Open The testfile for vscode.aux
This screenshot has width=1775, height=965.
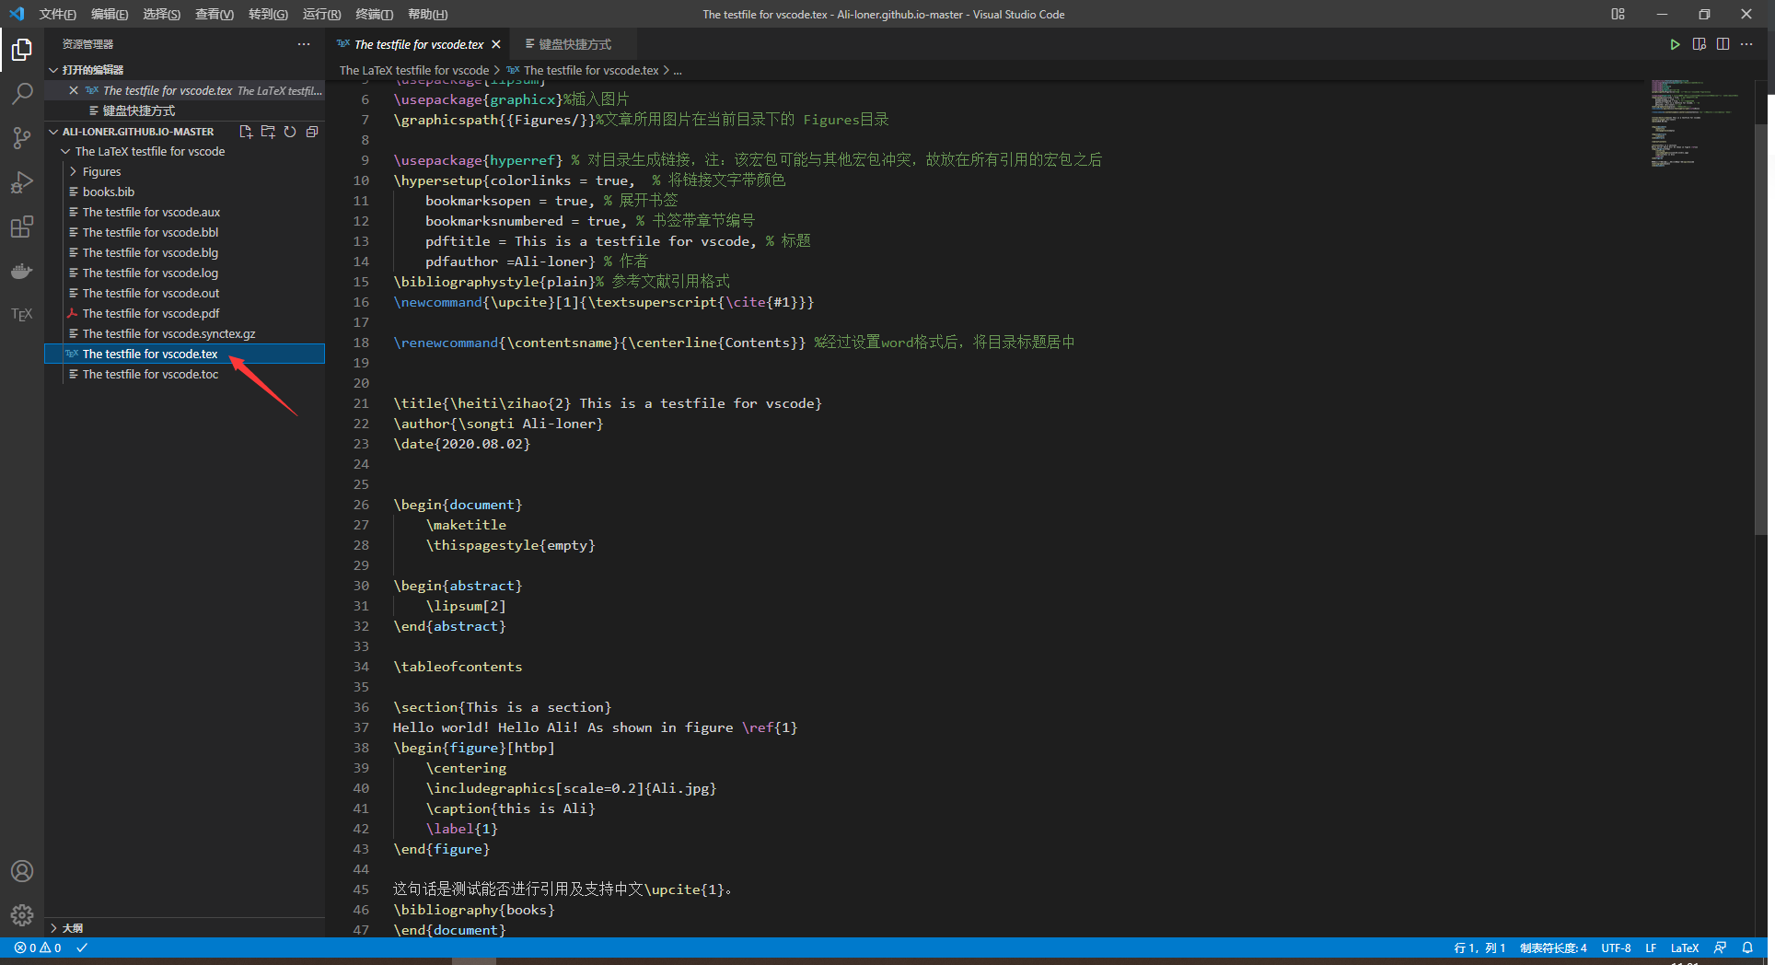(x=184, y=212)
